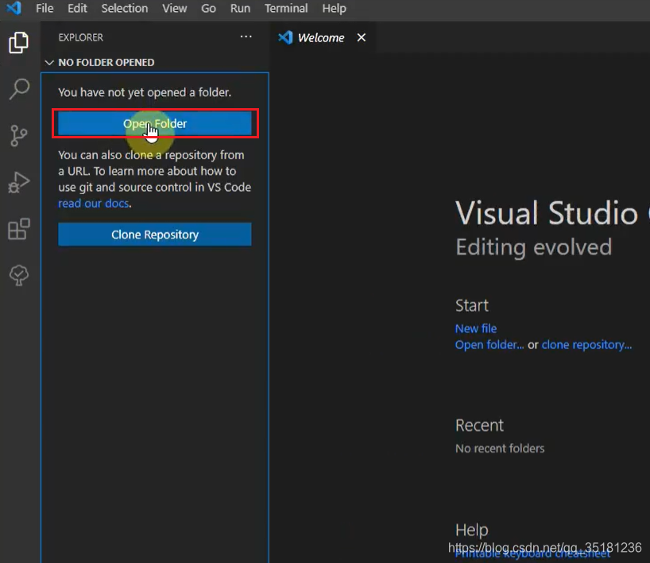Viewport: 650px width, 563px height.
Task: Open the View menu
Action: 175,8
